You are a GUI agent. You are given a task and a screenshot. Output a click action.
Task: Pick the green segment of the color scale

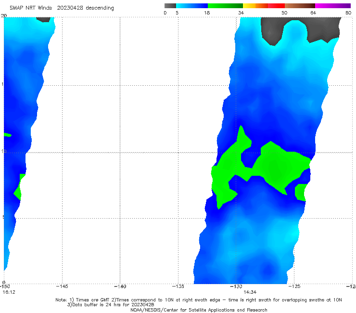point(225,6)
